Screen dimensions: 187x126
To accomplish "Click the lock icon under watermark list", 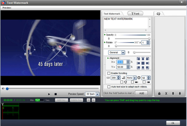I will click(159, 93).
